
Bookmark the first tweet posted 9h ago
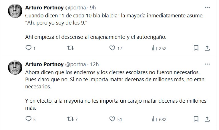pyautogui.click(x=196, y=48)
